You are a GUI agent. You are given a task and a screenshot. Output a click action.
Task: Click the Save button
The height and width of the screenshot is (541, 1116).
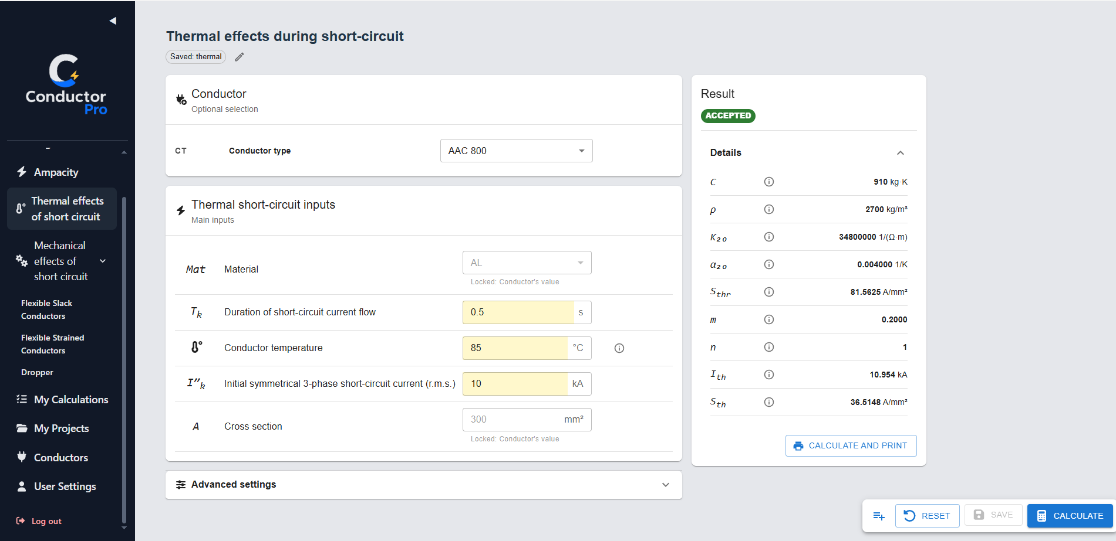pos(993,515)
